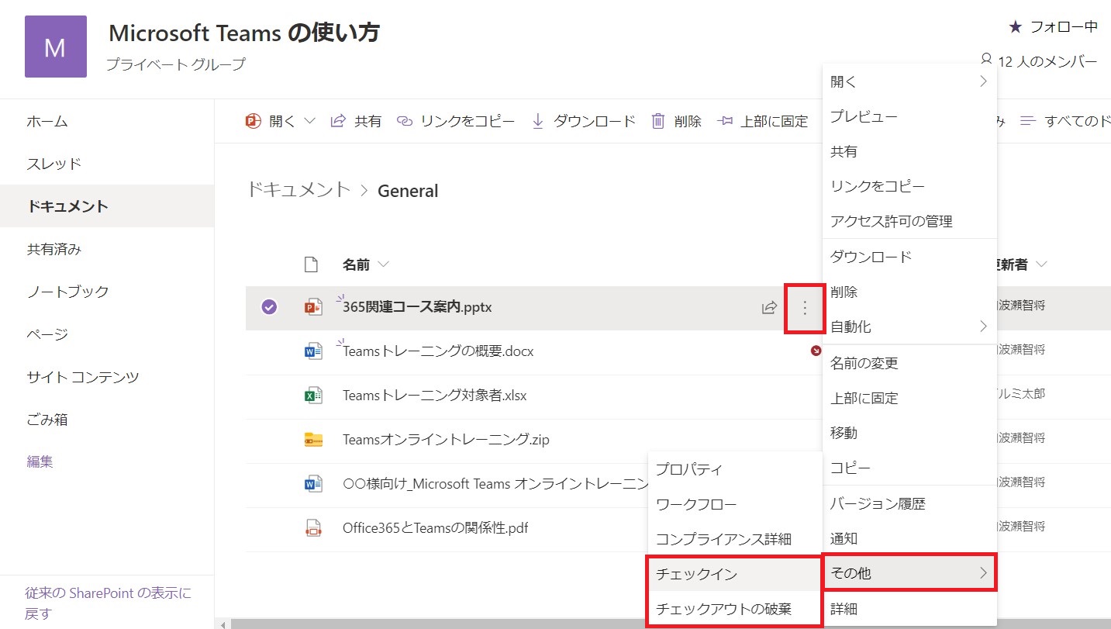Click 従来の SharePoint の表示に戻す link
1111x629 pixels.
pyautogui.click(x=108, y=603)
